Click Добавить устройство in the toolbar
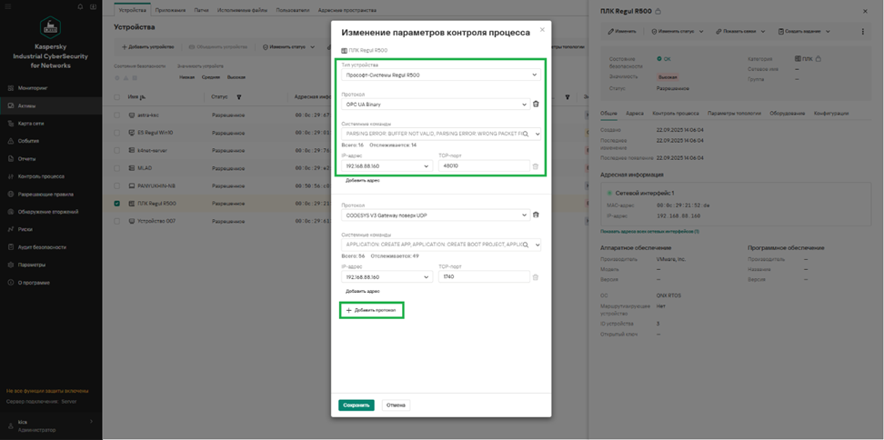Image resolution: width=884 pixels, height=440 pixels. pos(147,46)
